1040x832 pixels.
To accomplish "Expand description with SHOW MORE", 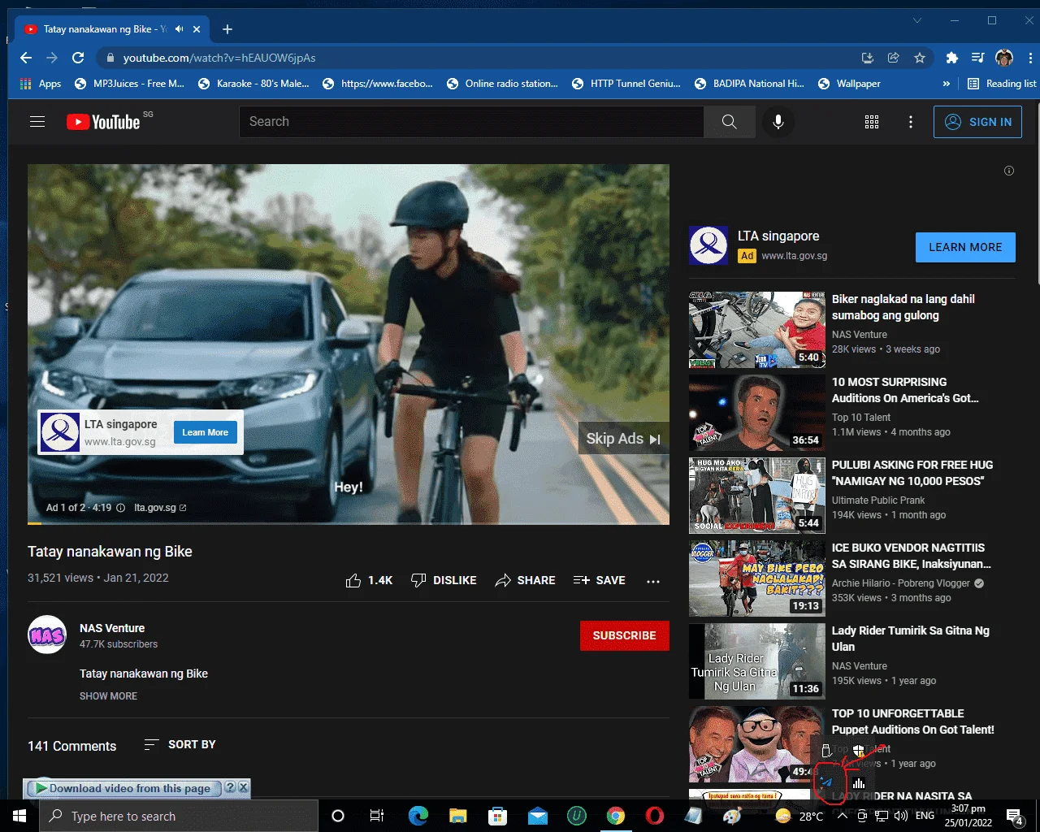I will coord(108,696).
